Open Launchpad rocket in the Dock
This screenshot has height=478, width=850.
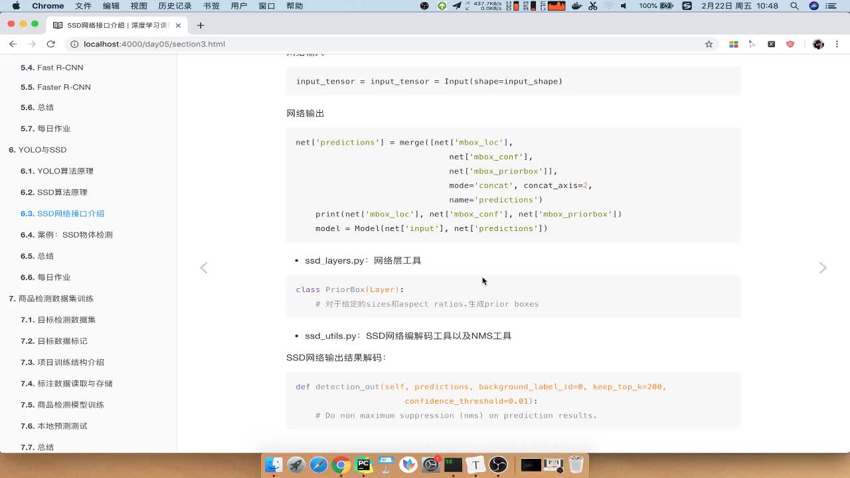pos(296,465)
